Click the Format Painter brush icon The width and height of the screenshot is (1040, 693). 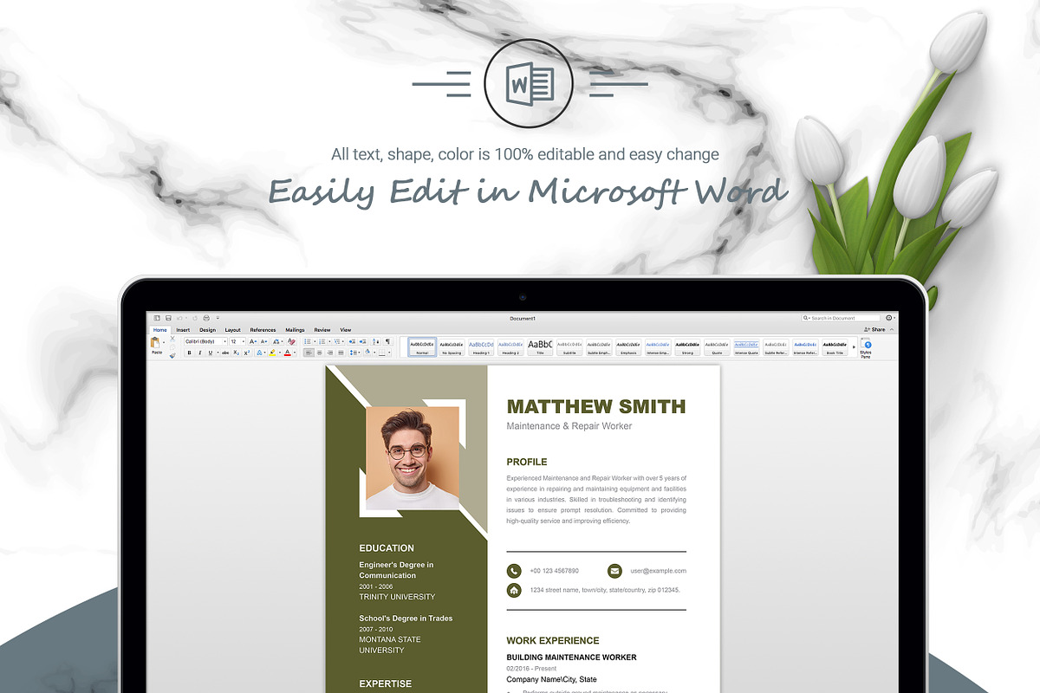[172, 355]
